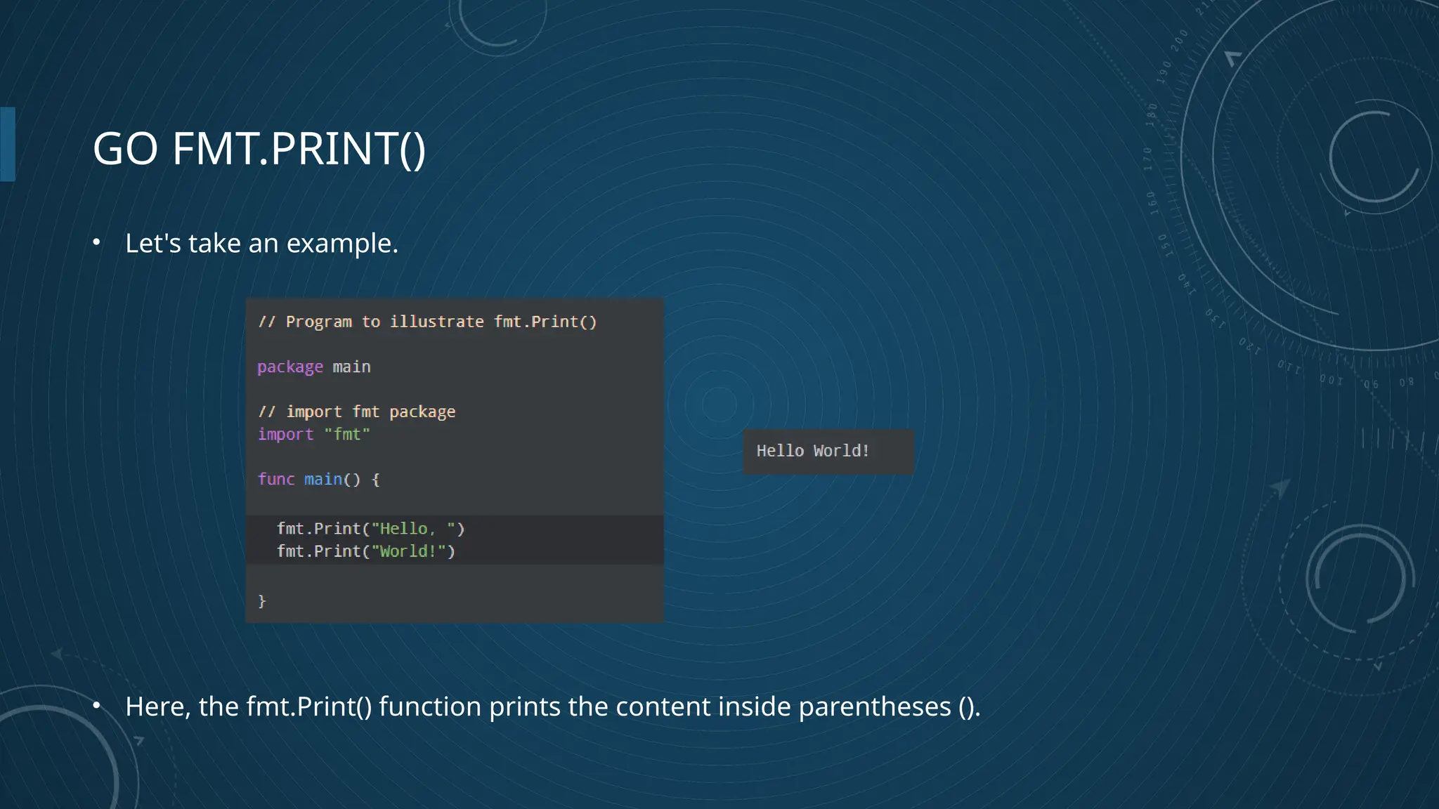
Task: Click the closing brace of main function
Action: tap(262, 601)
